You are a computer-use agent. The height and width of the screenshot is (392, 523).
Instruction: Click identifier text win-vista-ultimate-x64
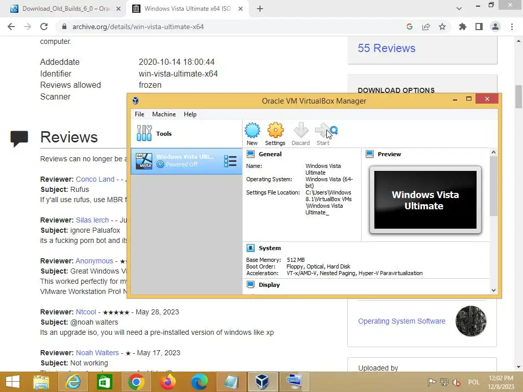(178, 73)
